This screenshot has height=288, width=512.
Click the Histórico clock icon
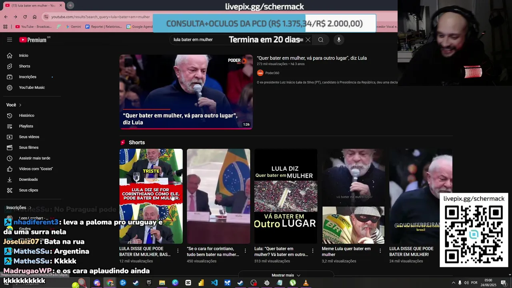[x=10, y=116]
